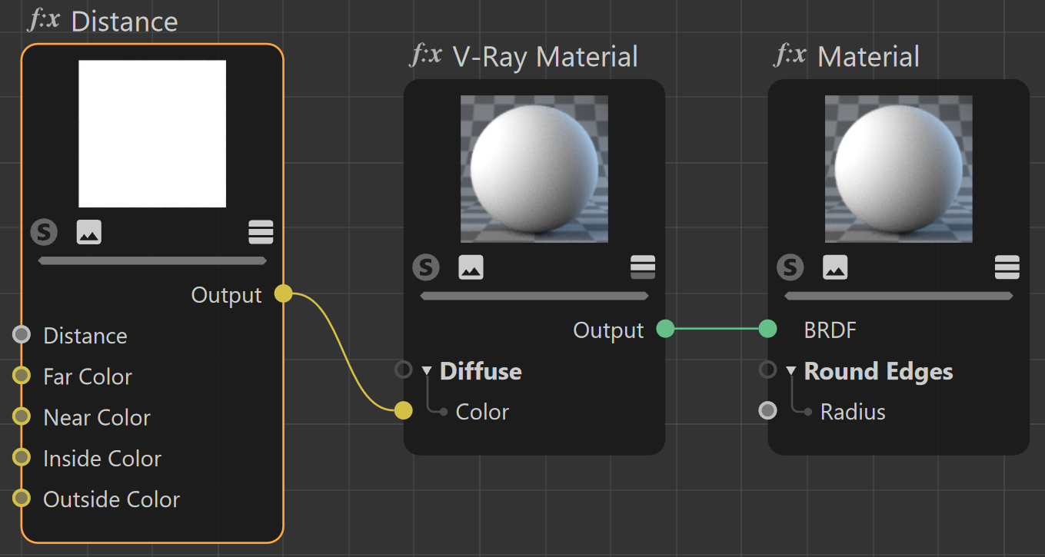The width and height of the screenshot is (1045, 557).
Task: Open the hamburger menu on Distance node
Action: pyautogui.click(x=261, y=231)
